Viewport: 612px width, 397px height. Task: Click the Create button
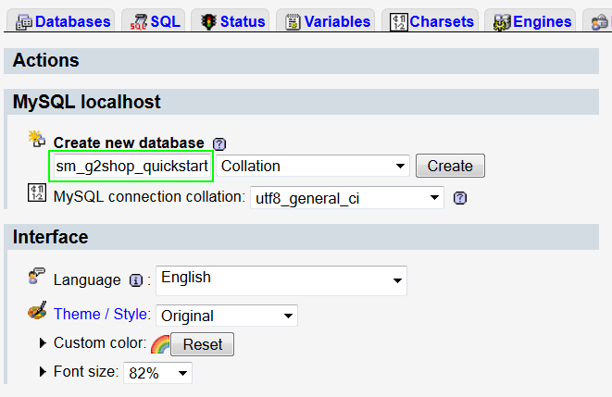450,166
